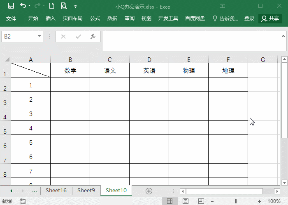The width and height of the screenshot is (288, 205).
Task: Open Print Preview from quick access toolbar
Action: (64, 6)
